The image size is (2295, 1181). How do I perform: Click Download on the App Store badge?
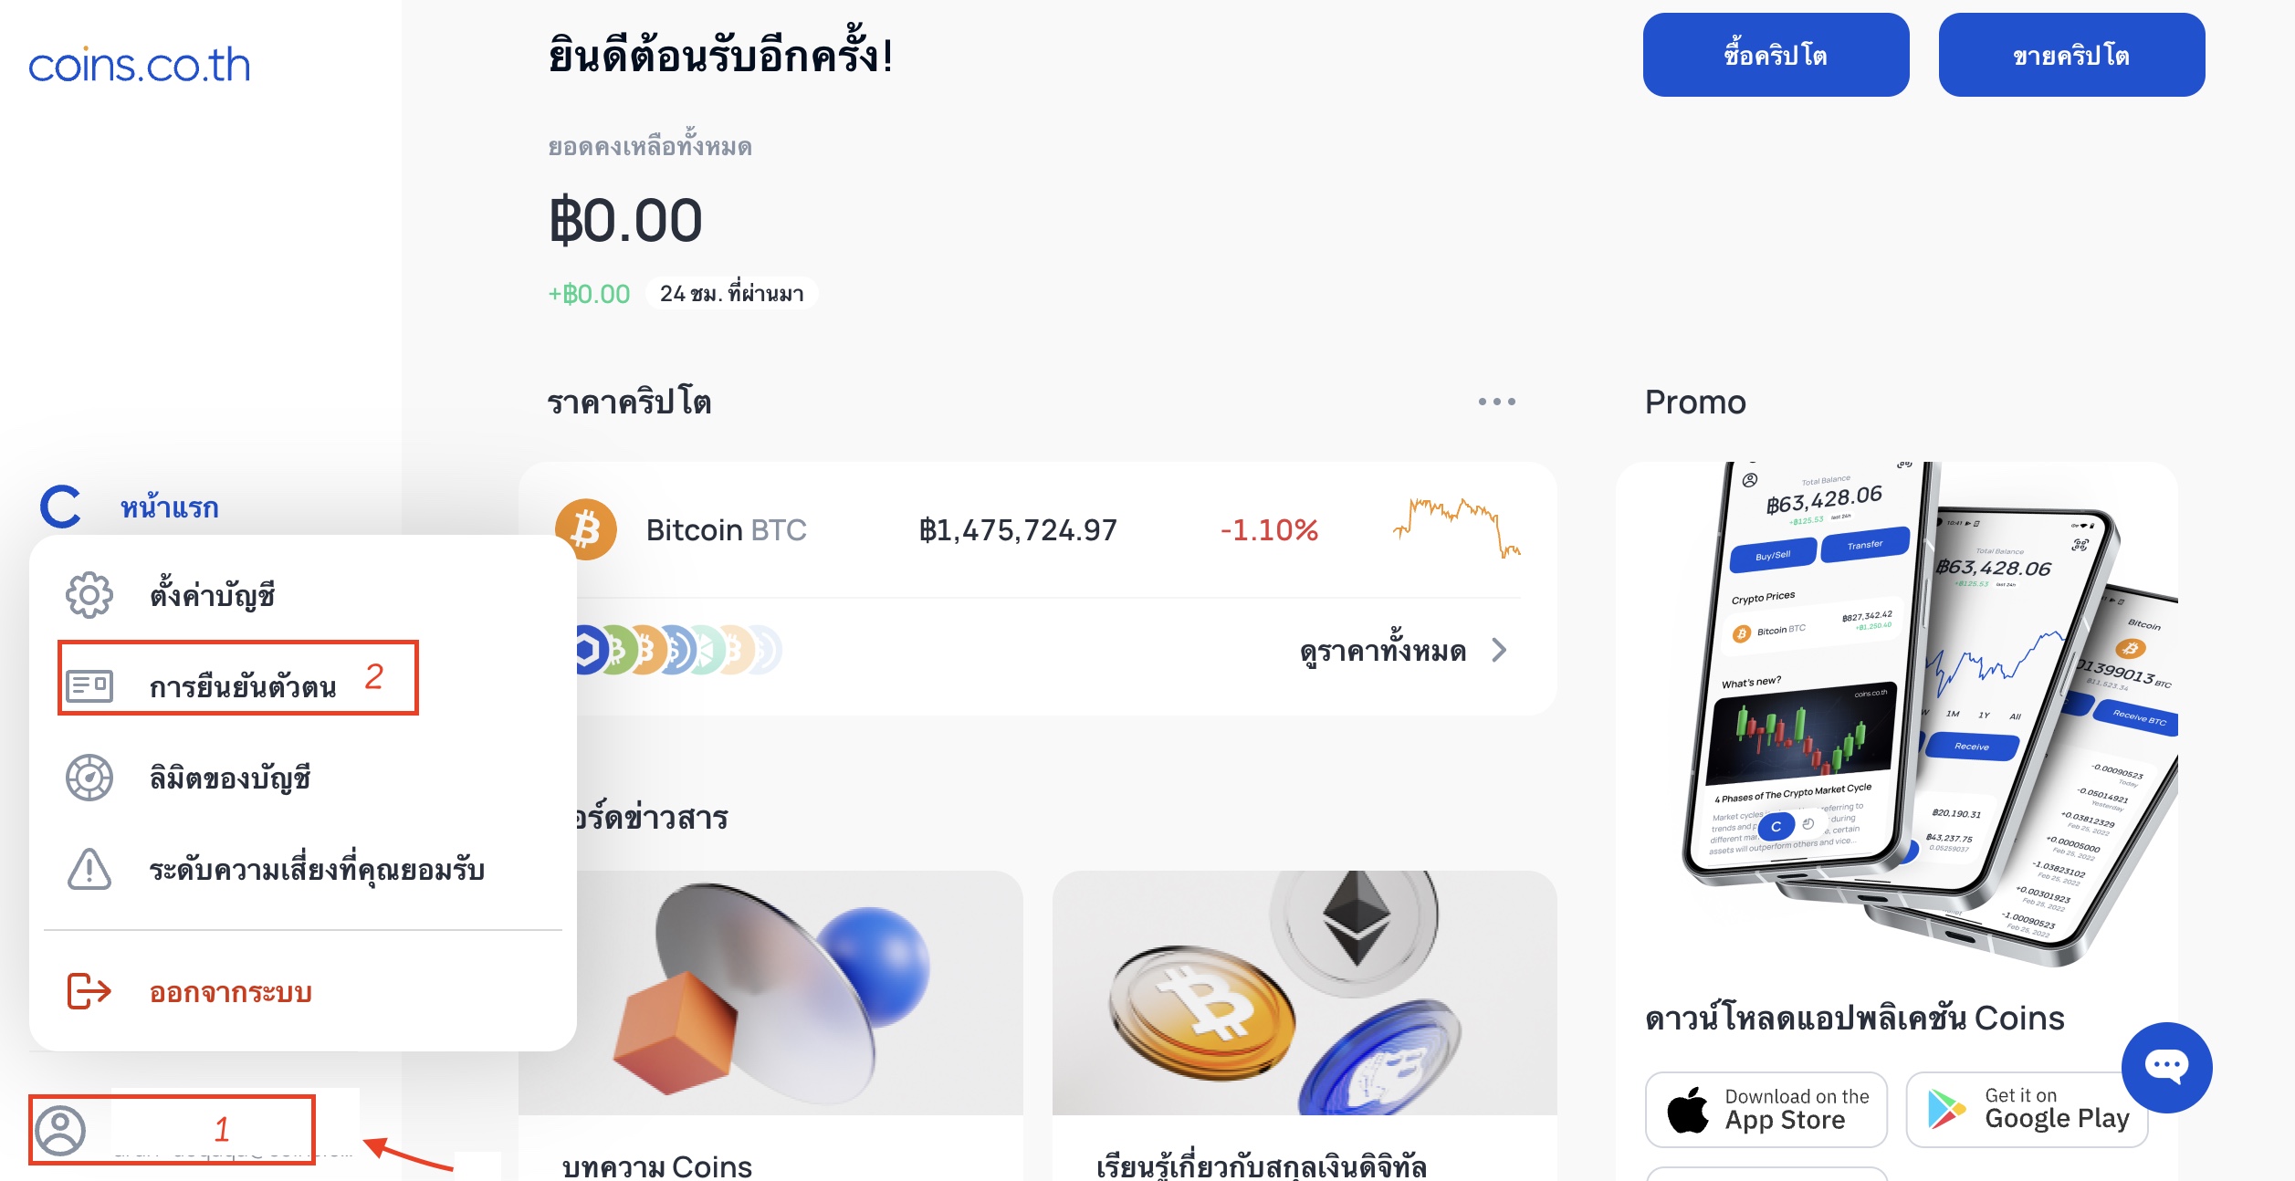pyautogui.click(x=1766, y=1109)
